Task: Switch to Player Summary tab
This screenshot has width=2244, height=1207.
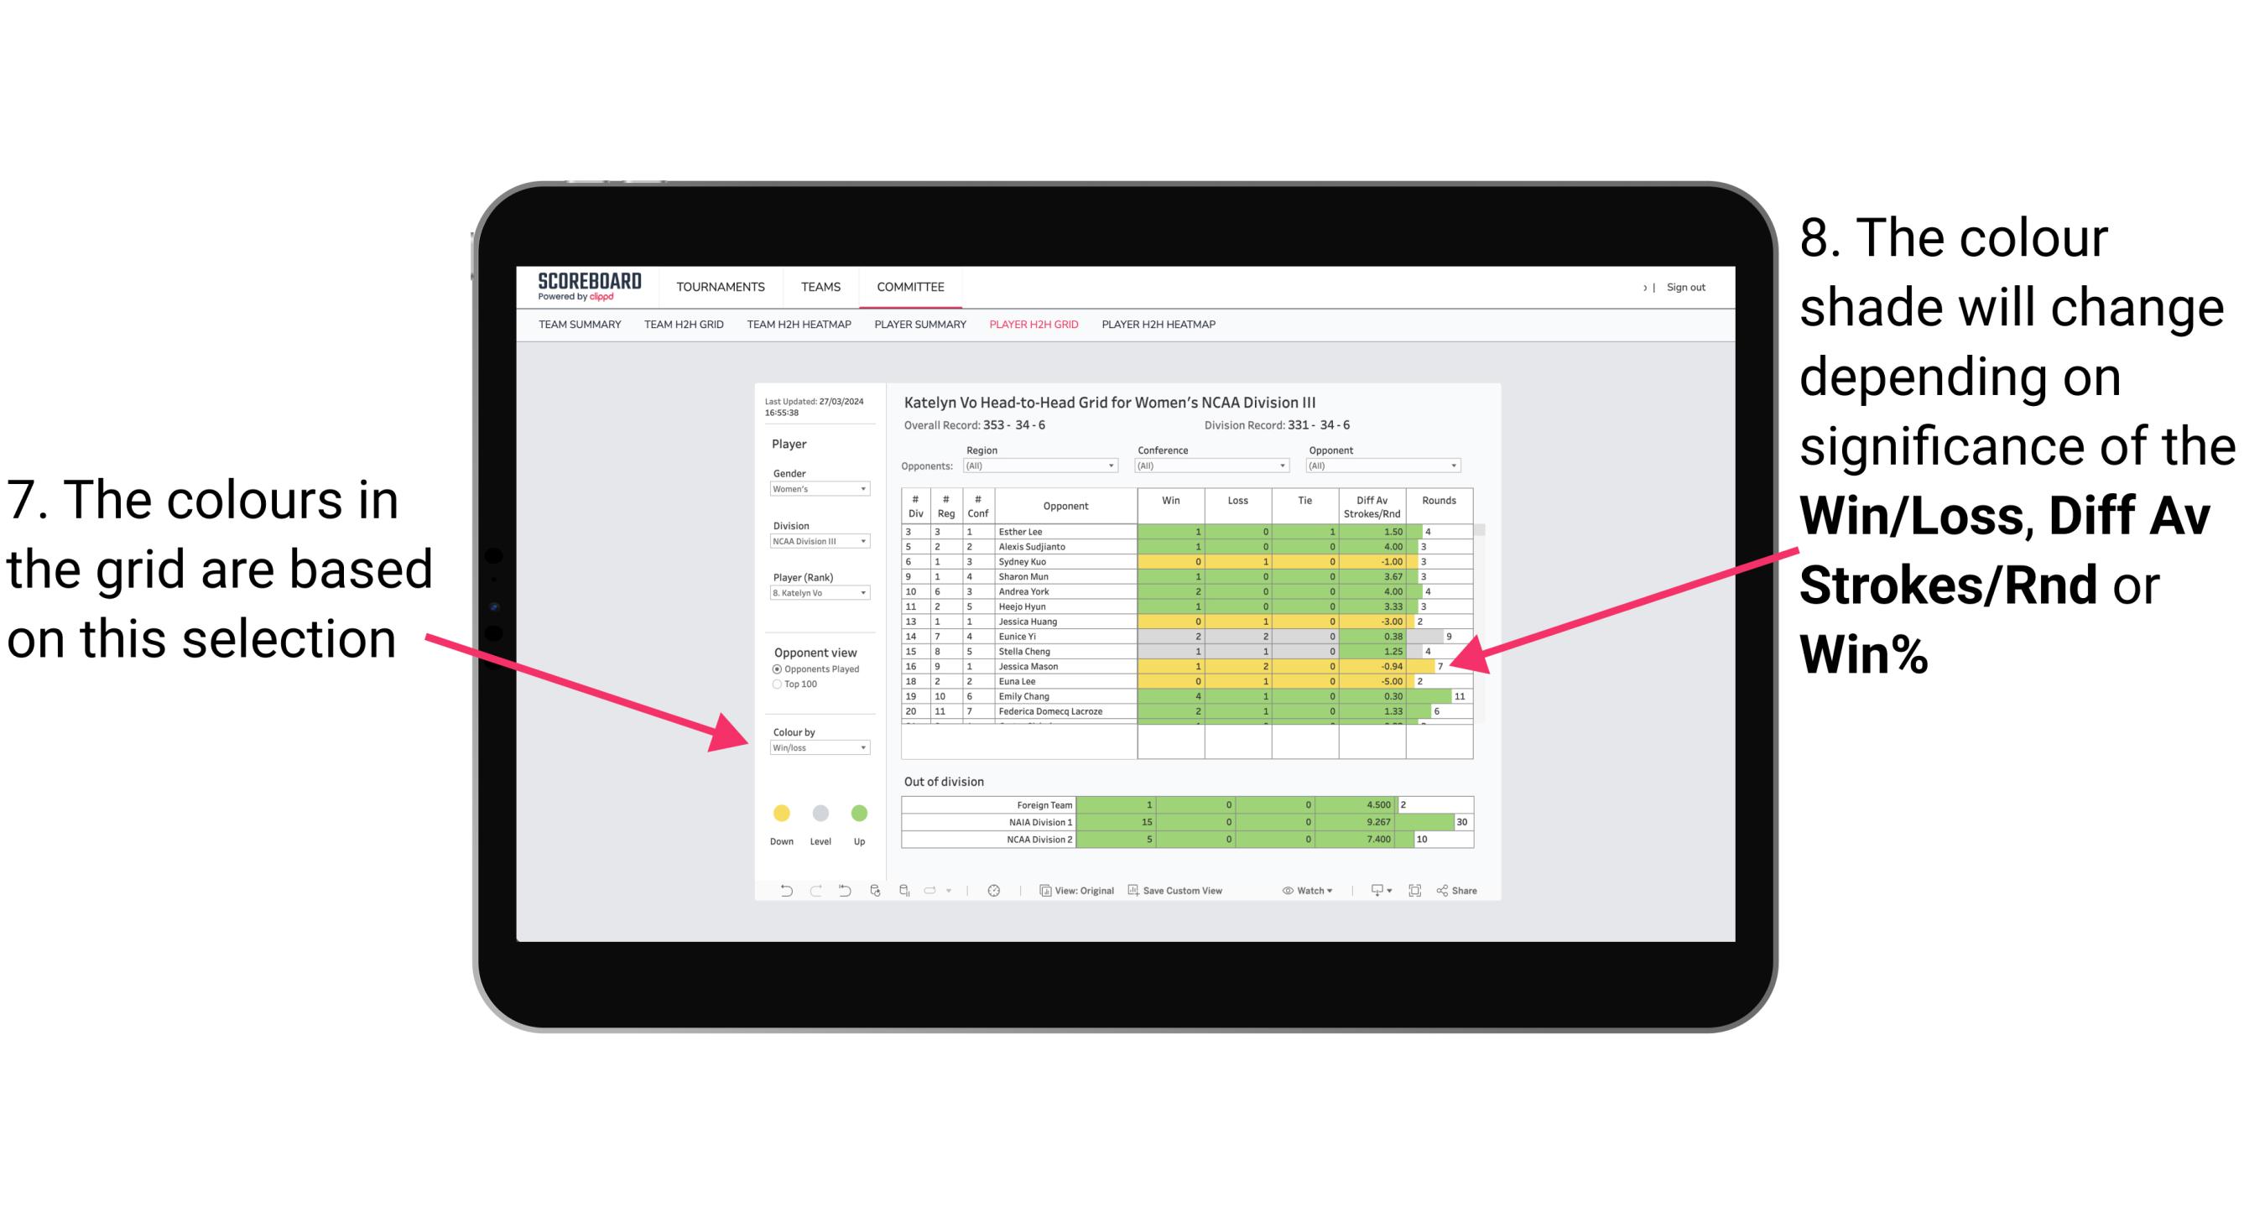Action: click(x=917, y=330)
